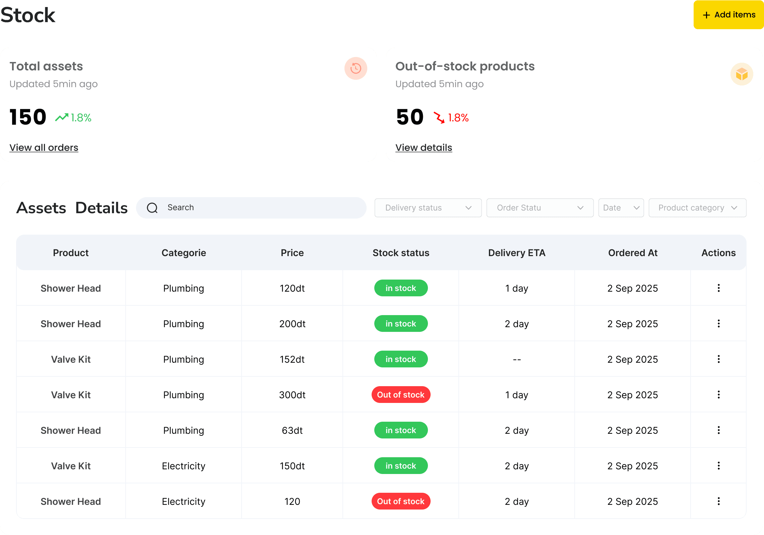Click the Ordered At column header
Screen dimensions: 764x535
633,253
